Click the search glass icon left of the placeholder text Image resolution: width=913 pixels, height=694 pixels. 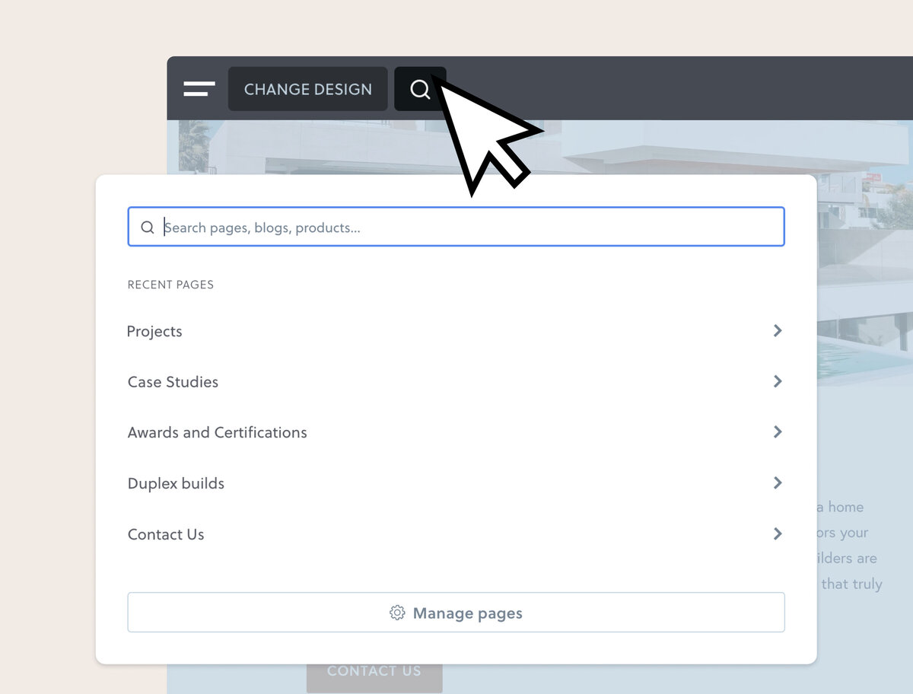point(147,227)
